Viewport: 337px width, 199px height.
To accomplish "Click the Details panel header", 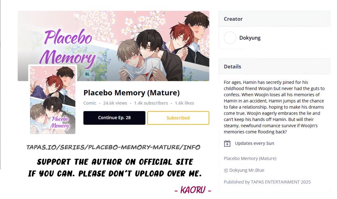I will (x=274, y=67).
